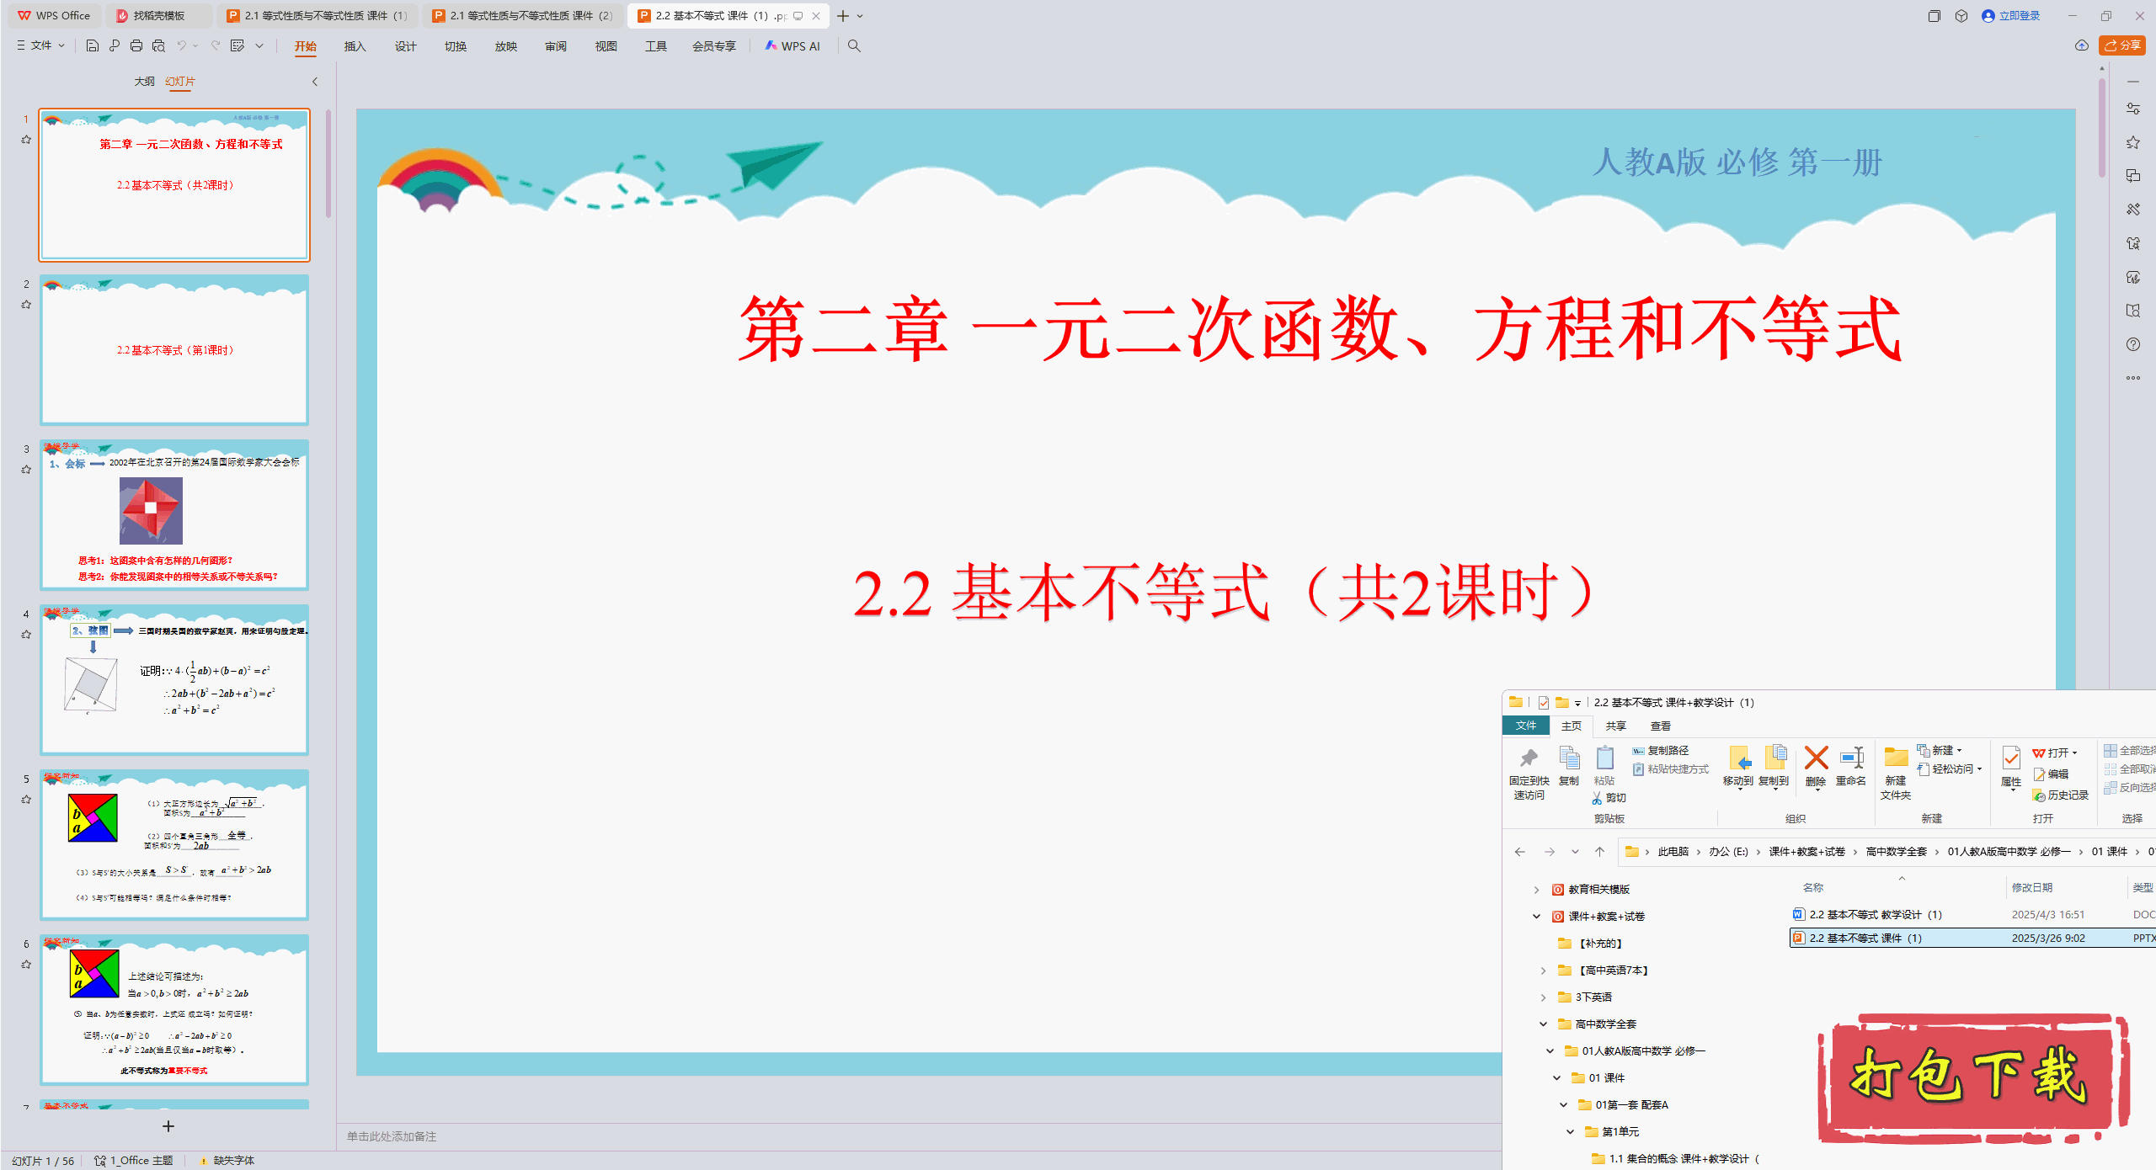The width and height of the screenshot is (2156, 1170).
Task: Open the three-dots more icon in sidebar
Action: pos(2133,378)
